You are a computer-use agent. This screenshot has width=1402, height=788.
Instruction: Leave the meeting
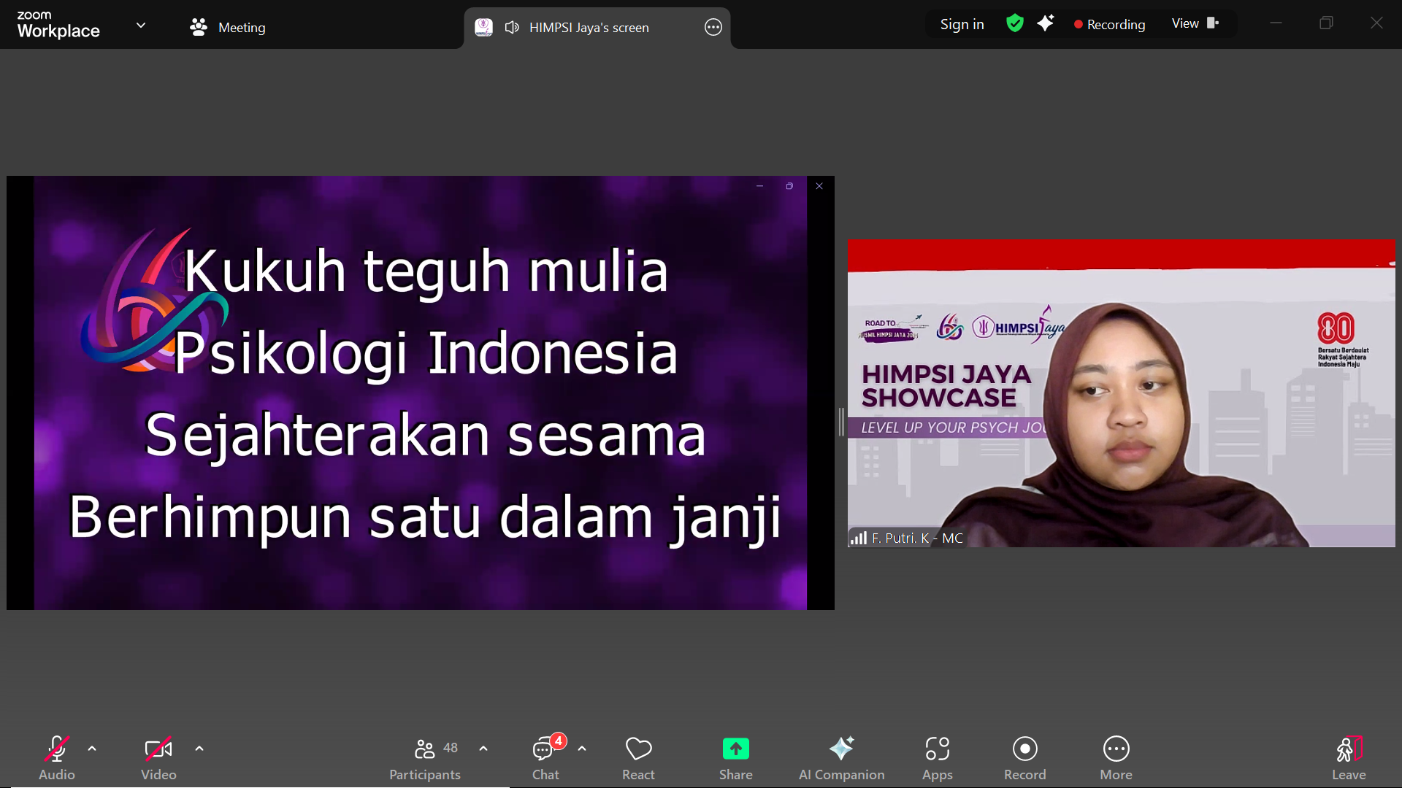[x=1349, y=758]
